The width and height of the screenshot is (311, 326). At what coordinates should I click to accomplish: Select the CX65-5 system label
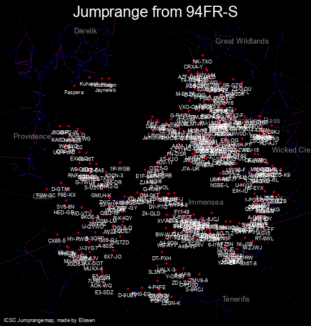[x=57, y=241]
